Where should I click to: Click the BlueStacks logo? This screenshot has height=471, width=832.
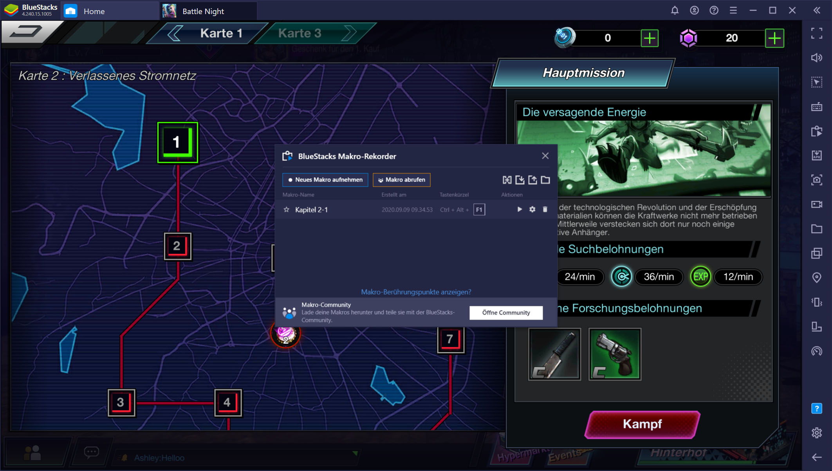click(12, 10)
